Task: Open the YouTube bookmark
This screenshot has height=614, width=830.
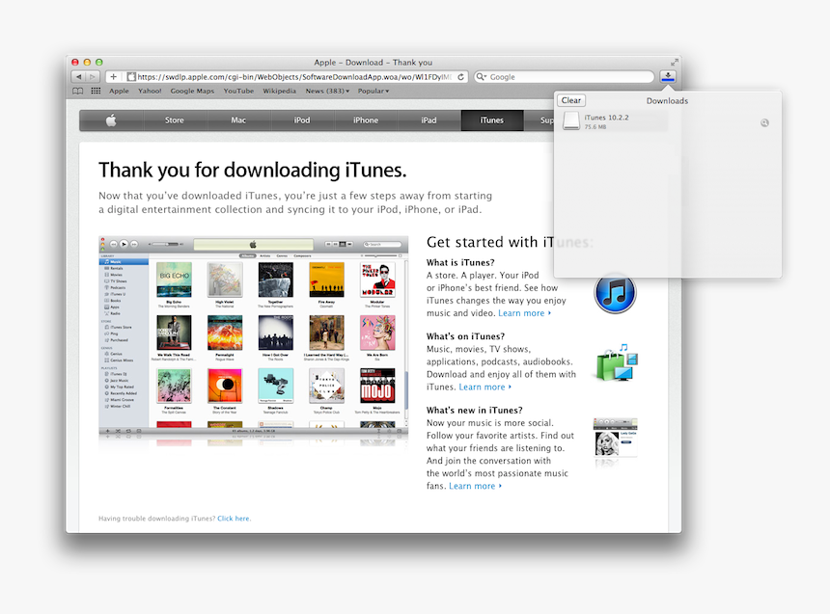Action: click(x=238, y=91)
